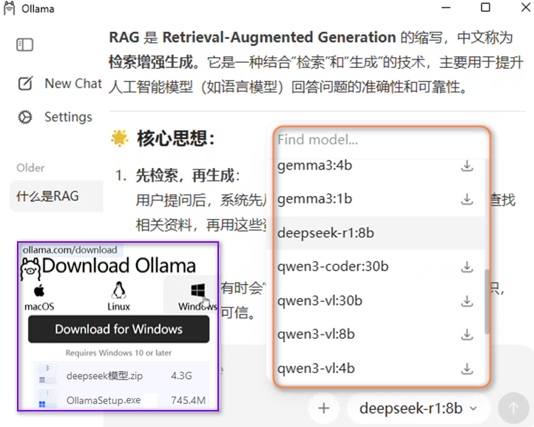Click the 745.4M file size
The image size is (534, 427).
coord(189,400)
